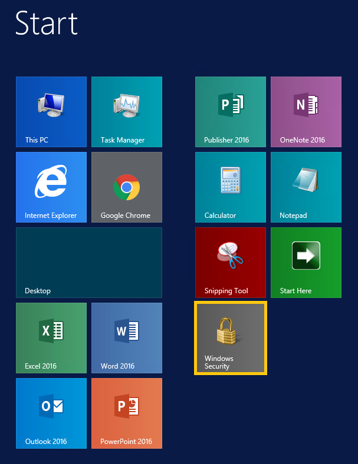
Task: Launch Publisher 2016 tile
Action: [x=231, y=112]
